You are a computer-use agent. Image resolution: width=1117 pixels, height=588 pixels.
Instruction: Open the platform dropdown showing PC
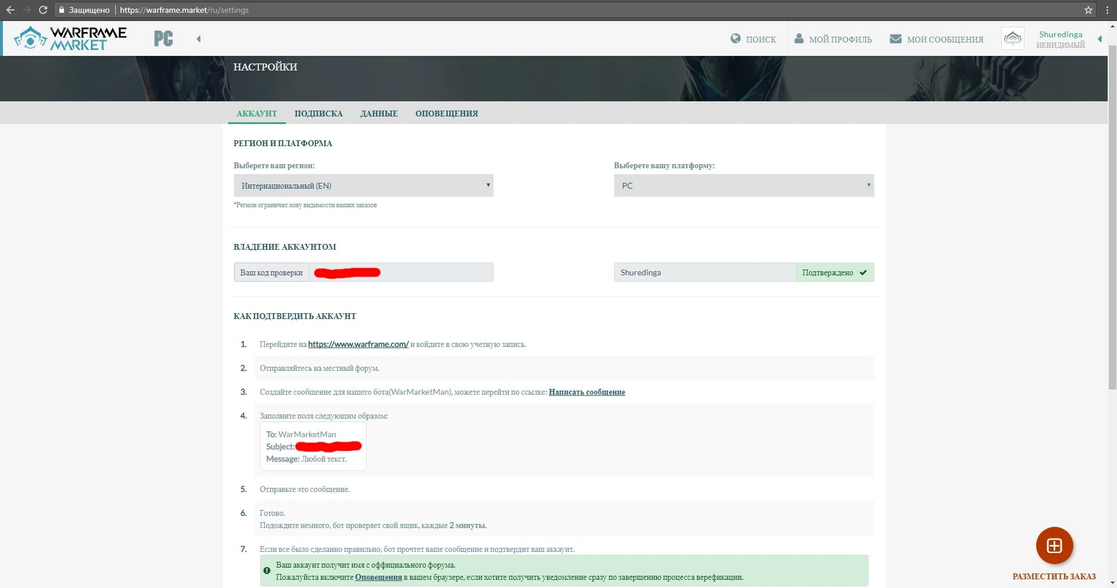point(744,186)
